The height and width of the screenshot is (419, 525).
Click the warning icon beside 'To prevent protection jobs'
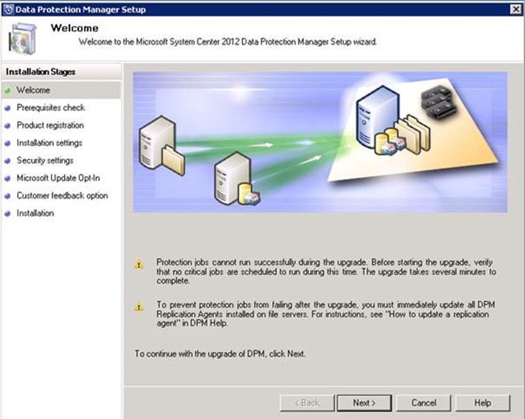point(139,306)
